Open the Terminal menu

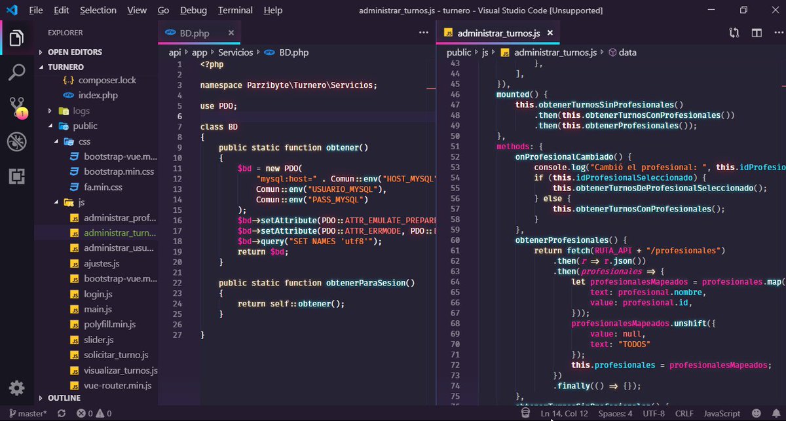[235, 10]
